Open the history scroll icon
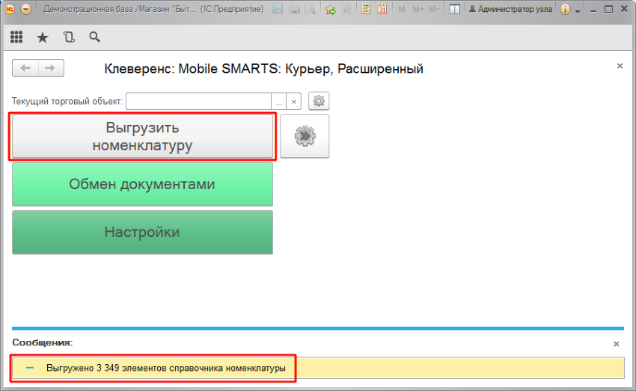636x391 pixels. click(x=69, y=37)
